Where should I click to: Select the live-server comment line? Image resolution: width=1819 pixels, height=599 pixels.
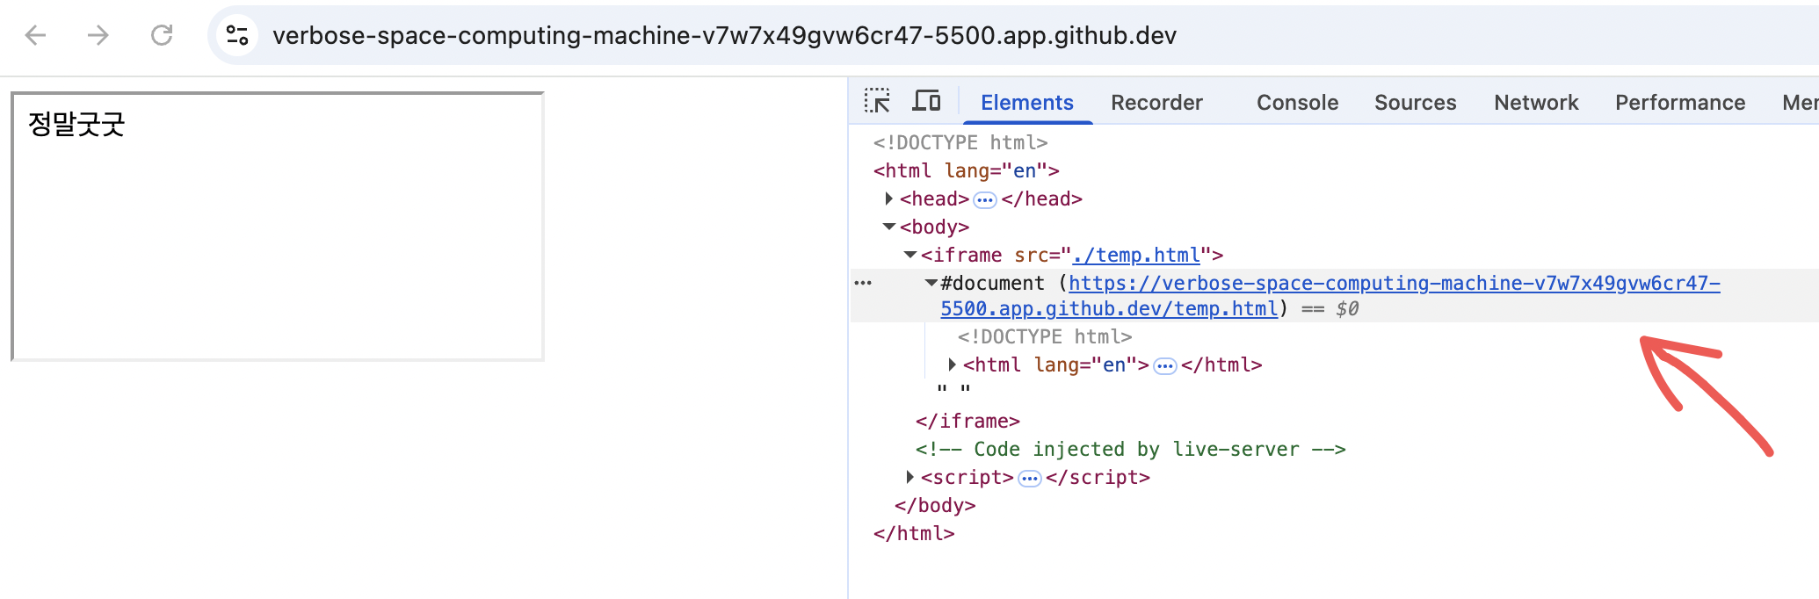pyautogui.click(x=1131, y=449)
